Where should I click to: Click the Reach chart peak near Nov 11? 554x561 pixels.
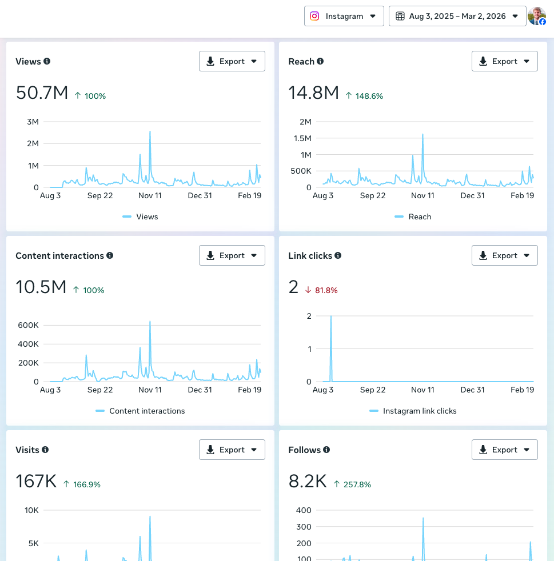423,134
